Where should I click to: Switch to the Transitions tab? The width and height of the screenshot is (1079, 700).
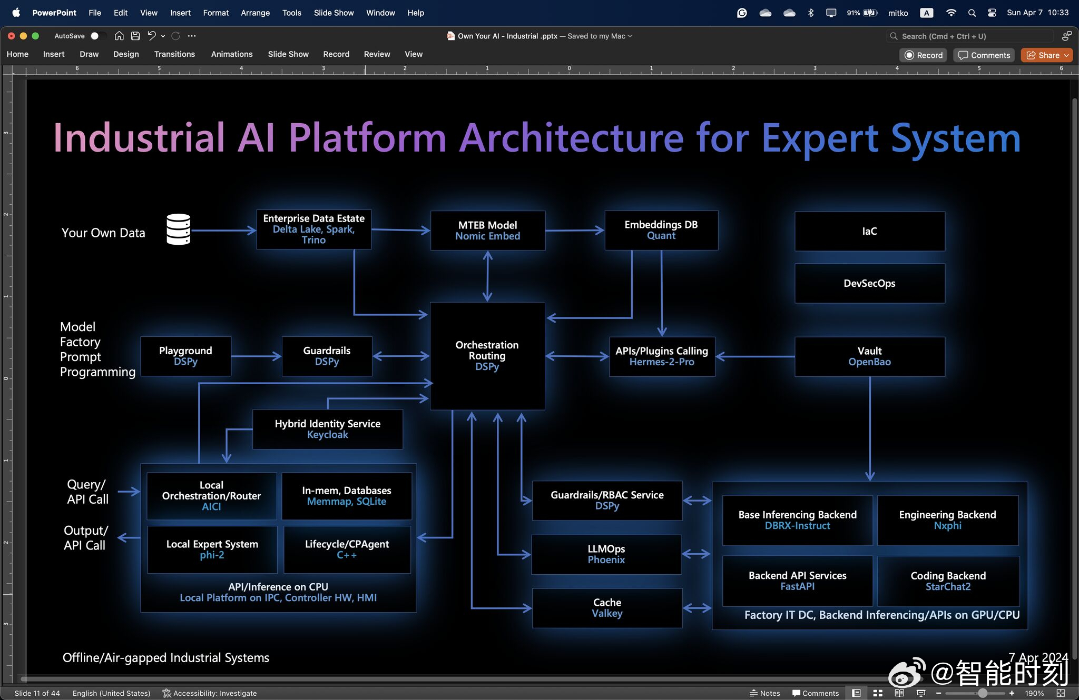click(174, 54)
